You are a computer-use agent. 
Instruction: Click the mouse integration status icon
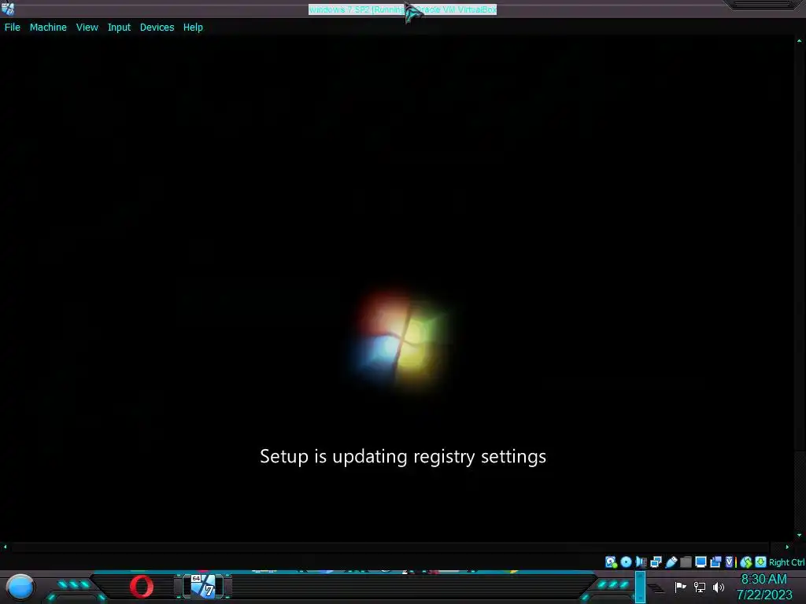click(x=746, y=562)
